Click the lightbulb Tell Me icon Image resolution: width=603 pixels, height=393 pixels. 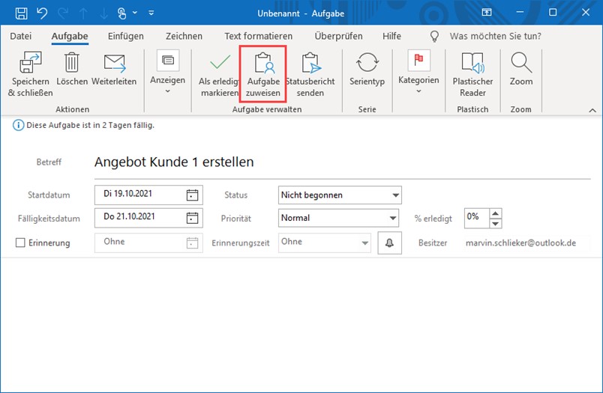434,36
